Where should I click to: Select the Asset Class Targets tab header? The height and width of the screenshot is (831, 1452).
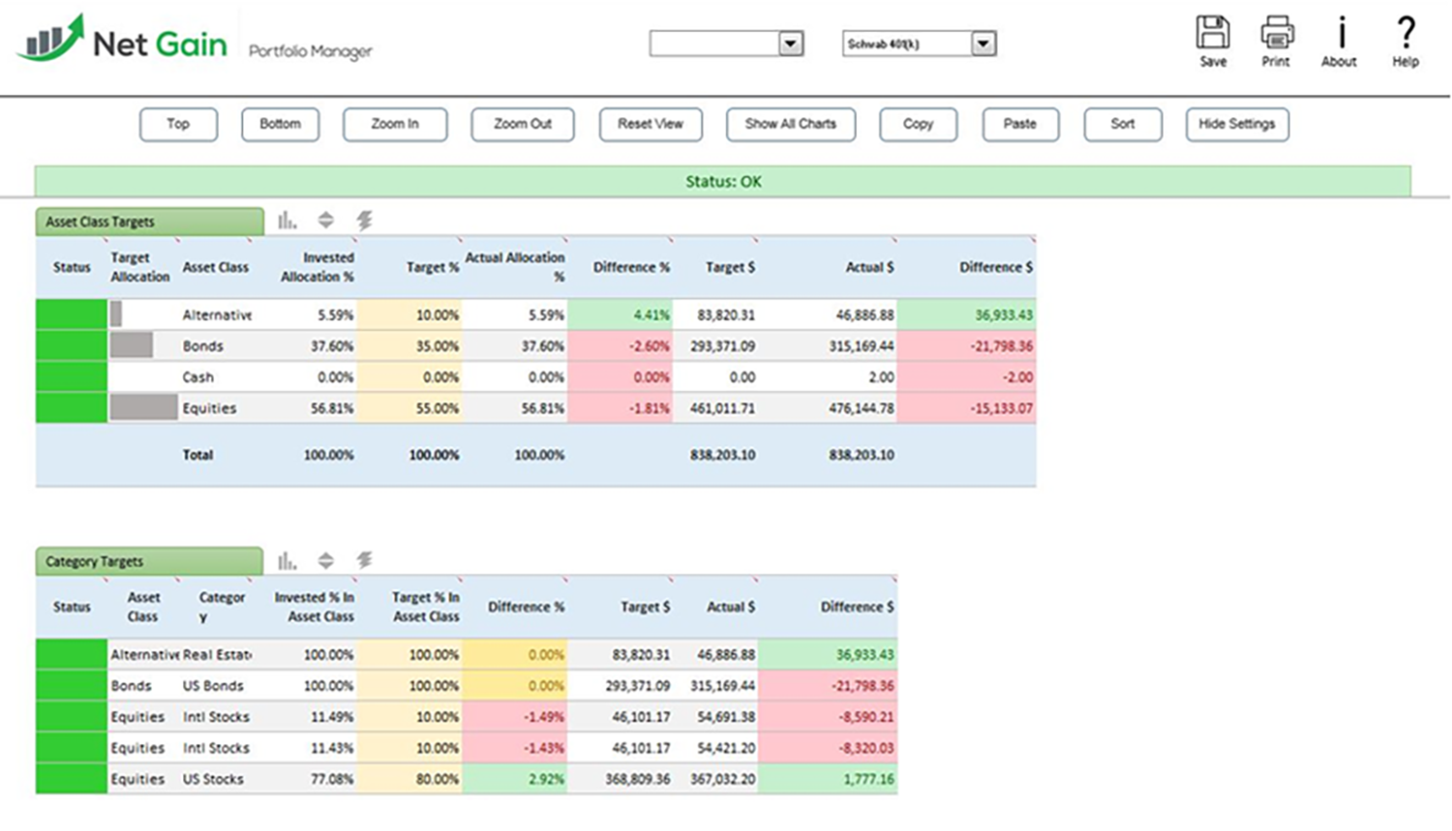(x=149, y=222)
